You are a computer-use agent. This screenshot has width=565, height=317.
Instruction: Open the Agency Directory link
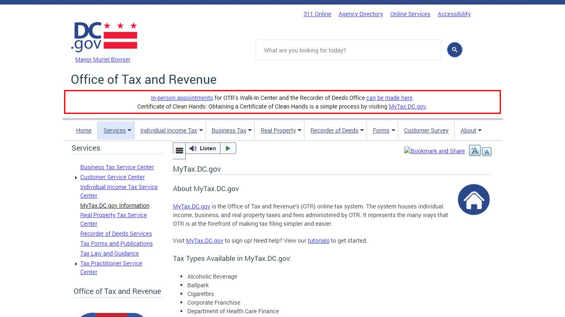[x=361, y=14]
